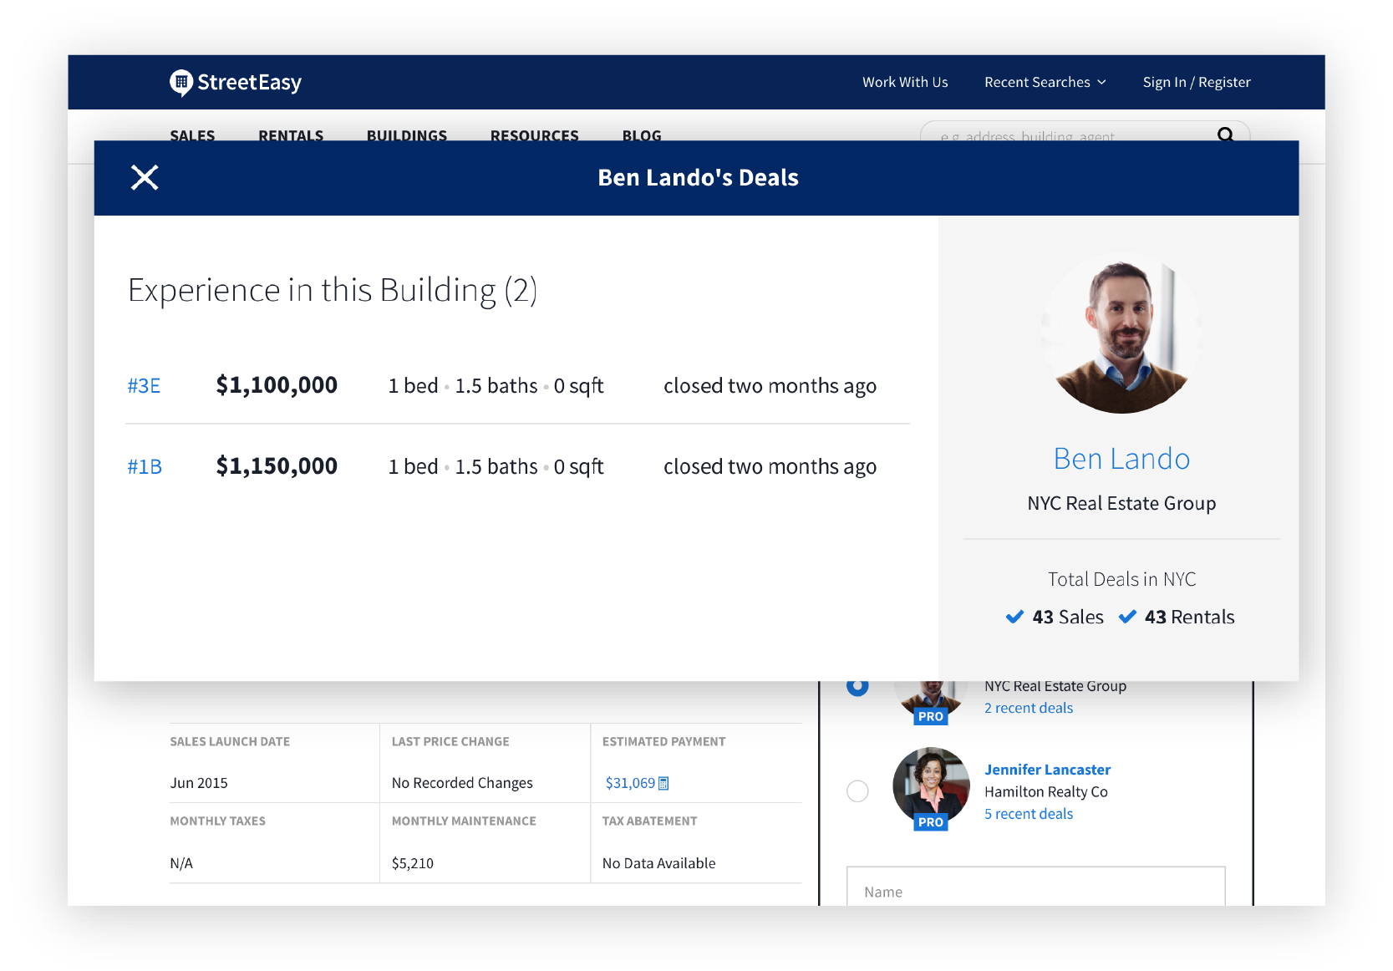Click 'NYC Real Estate Group' in dialog sidebar
This screenshot has height=971, width=1393.
pos(1121,503)
